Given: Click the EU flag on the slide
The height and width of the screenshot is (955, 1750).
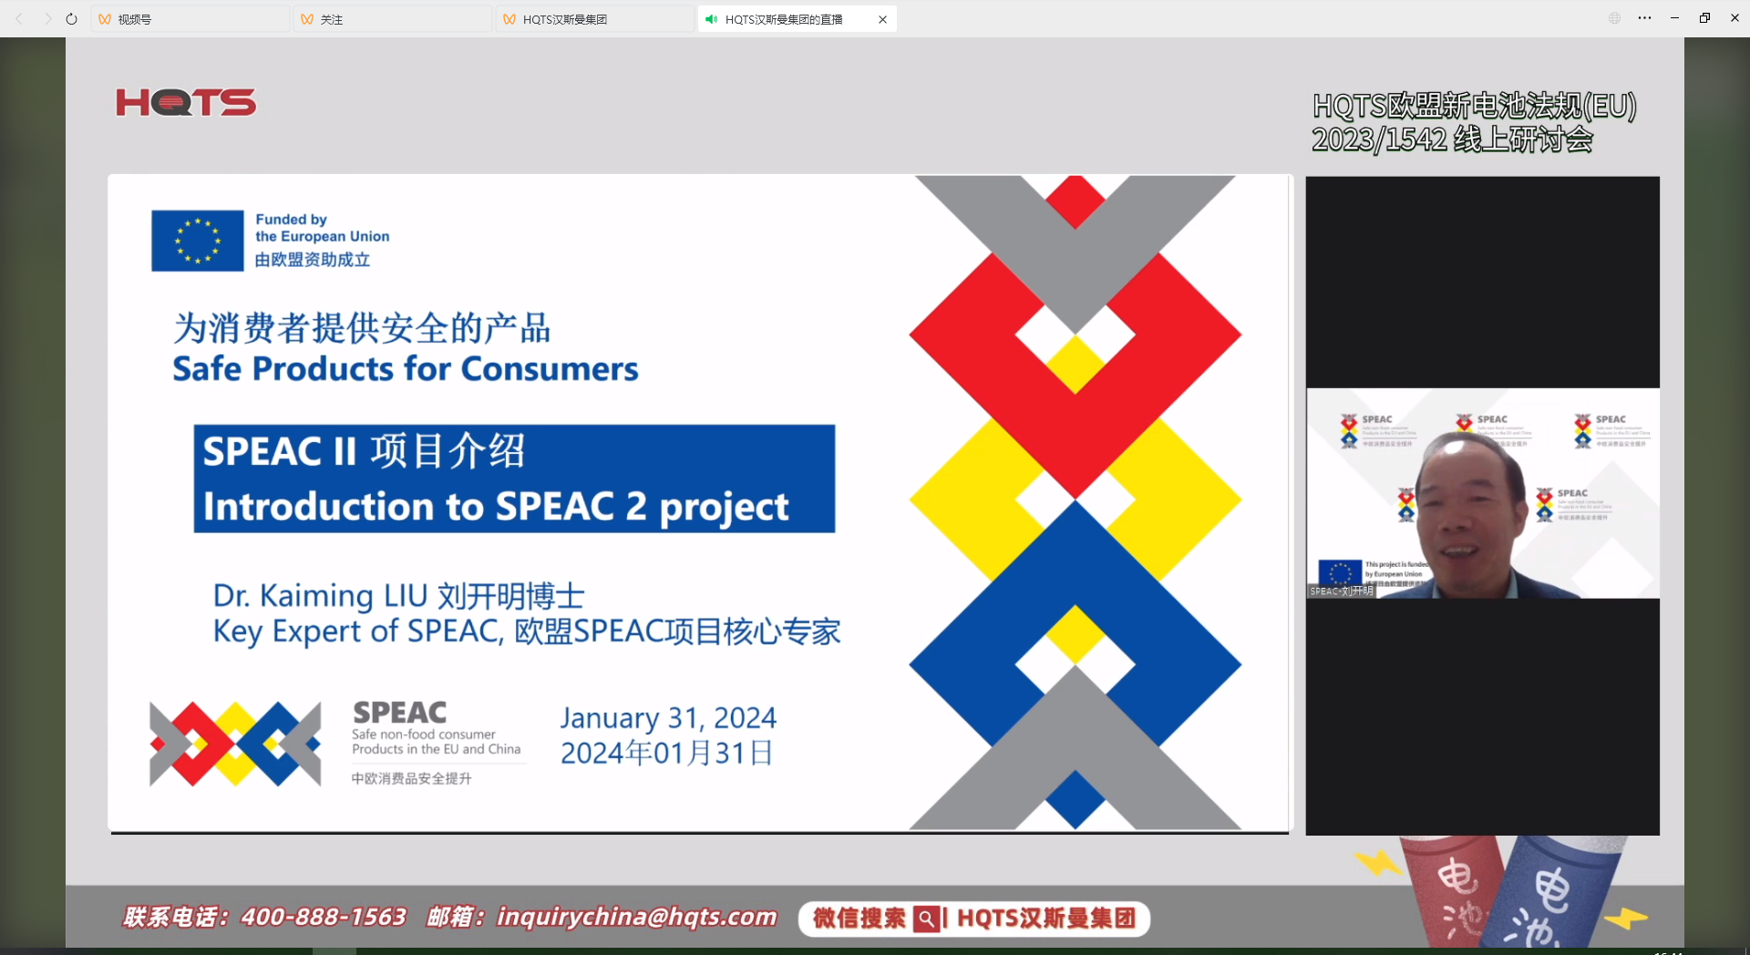Looking at the screenshot, I should pos(197,241).
